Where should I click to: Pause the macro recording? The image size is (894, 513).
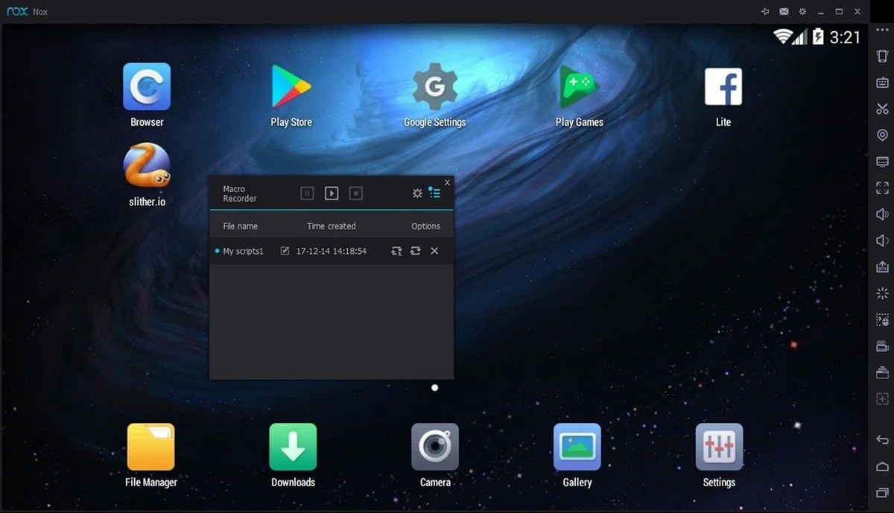307,194
